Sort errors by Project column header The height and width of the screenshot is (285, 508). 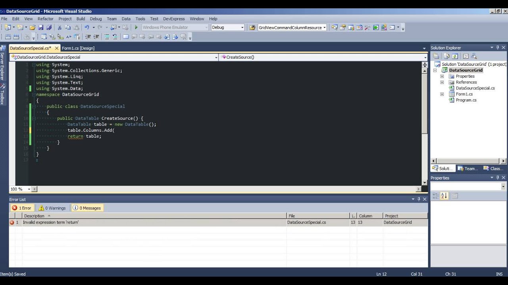(x=406, y=216)
